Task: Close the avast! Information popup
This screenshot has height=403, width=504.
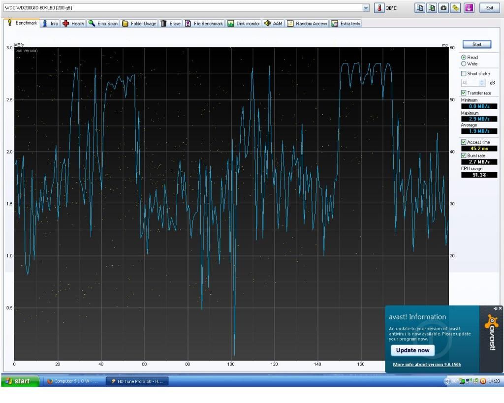Action: pos(501,309)
